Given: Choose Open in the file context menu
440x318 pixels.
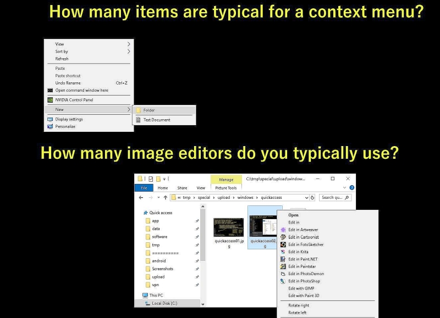Looking at the screenshot, I should pos(328,215).
